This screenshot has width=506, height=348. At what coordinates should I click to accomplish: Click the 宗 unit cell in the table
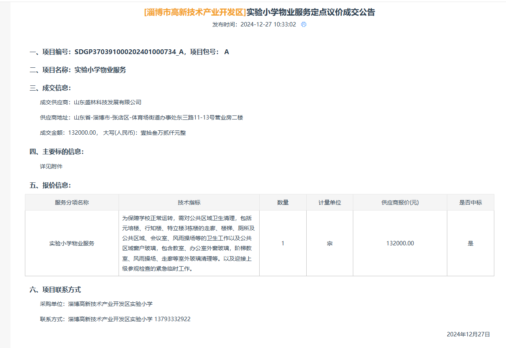click(330, 243)
